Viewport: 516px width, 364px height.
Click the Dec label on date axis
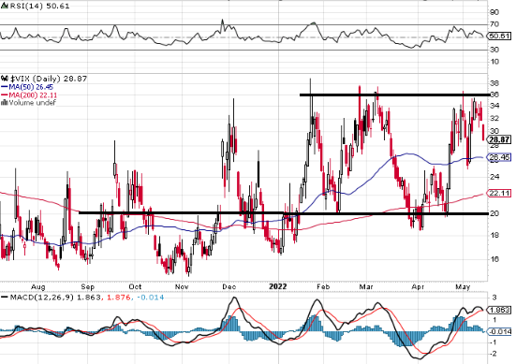(x=229, y=286)
